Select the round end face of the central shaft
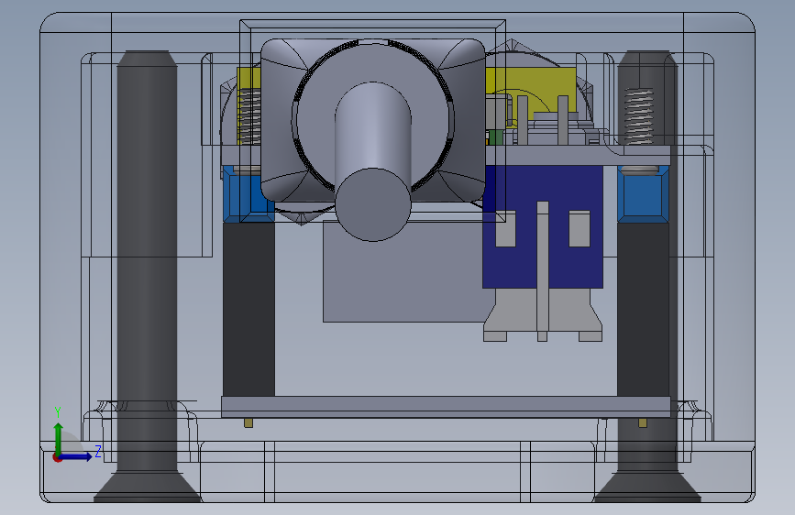Screen dimensions: 795x515 click(x=372, y=203)
